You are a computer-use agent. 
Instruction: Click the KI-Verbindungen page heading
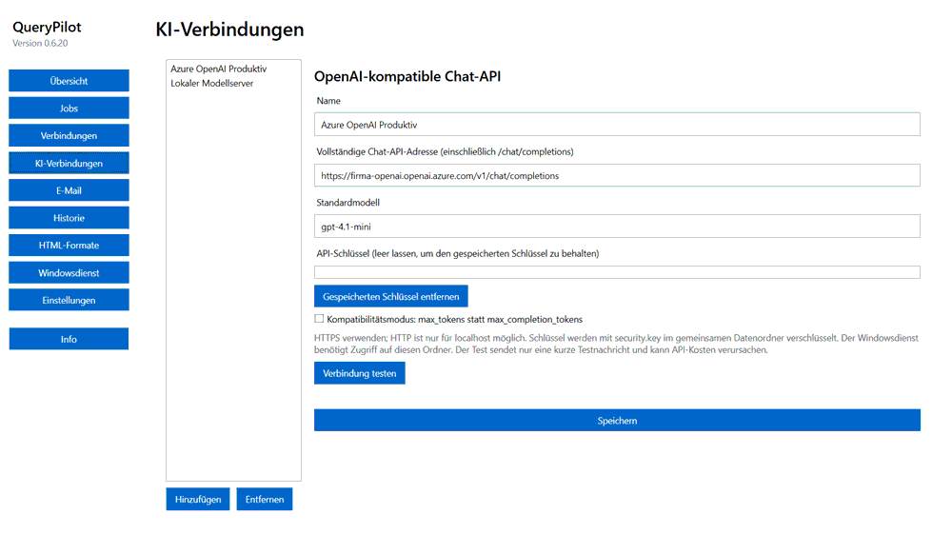point(229,30)
